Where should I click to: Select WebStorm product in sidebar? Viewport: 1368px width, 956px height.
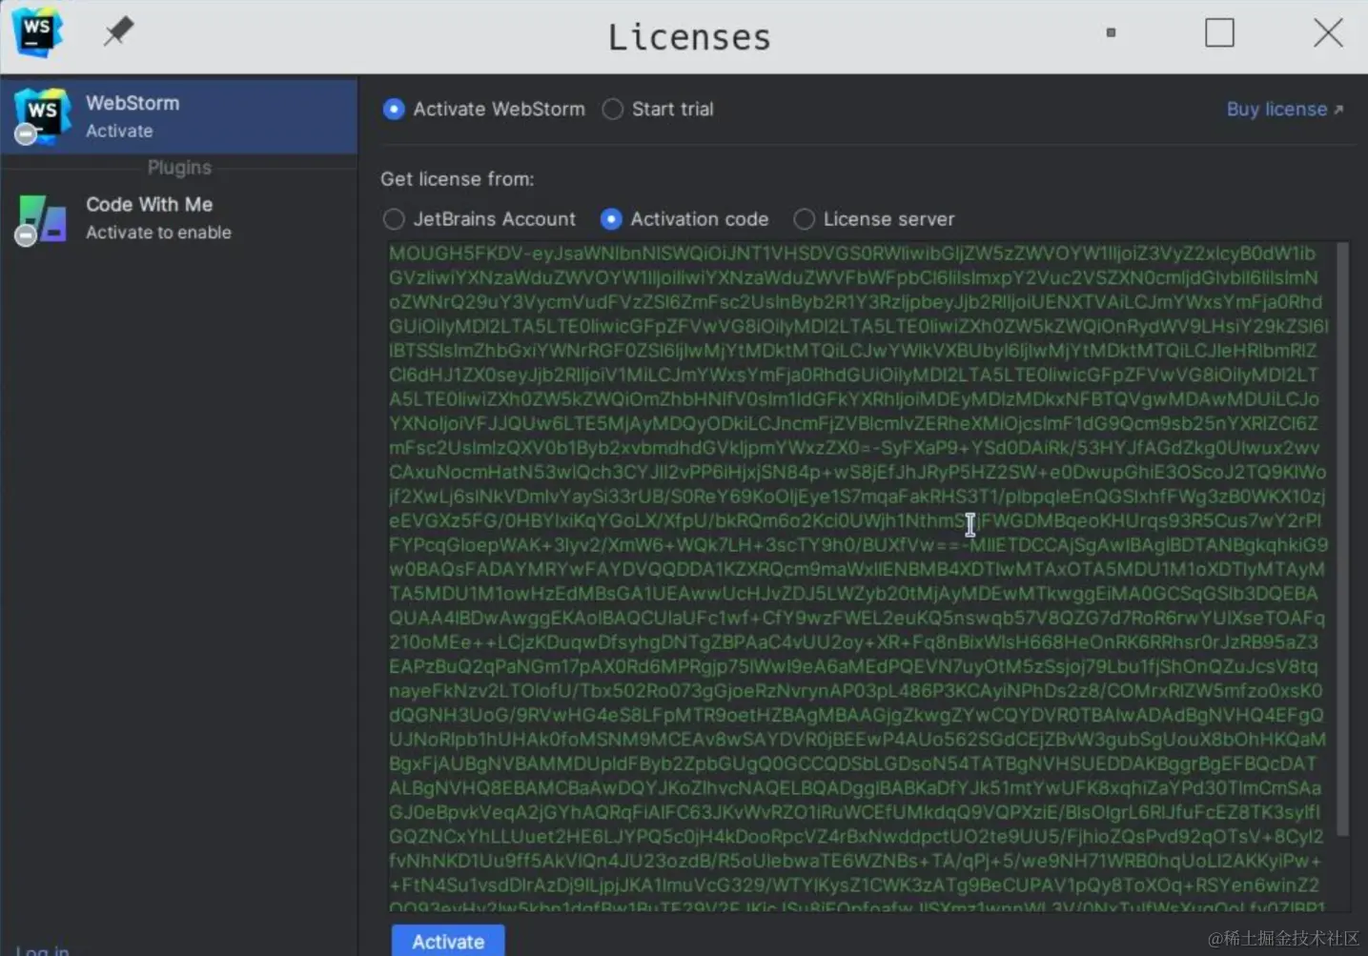[179, 116]
